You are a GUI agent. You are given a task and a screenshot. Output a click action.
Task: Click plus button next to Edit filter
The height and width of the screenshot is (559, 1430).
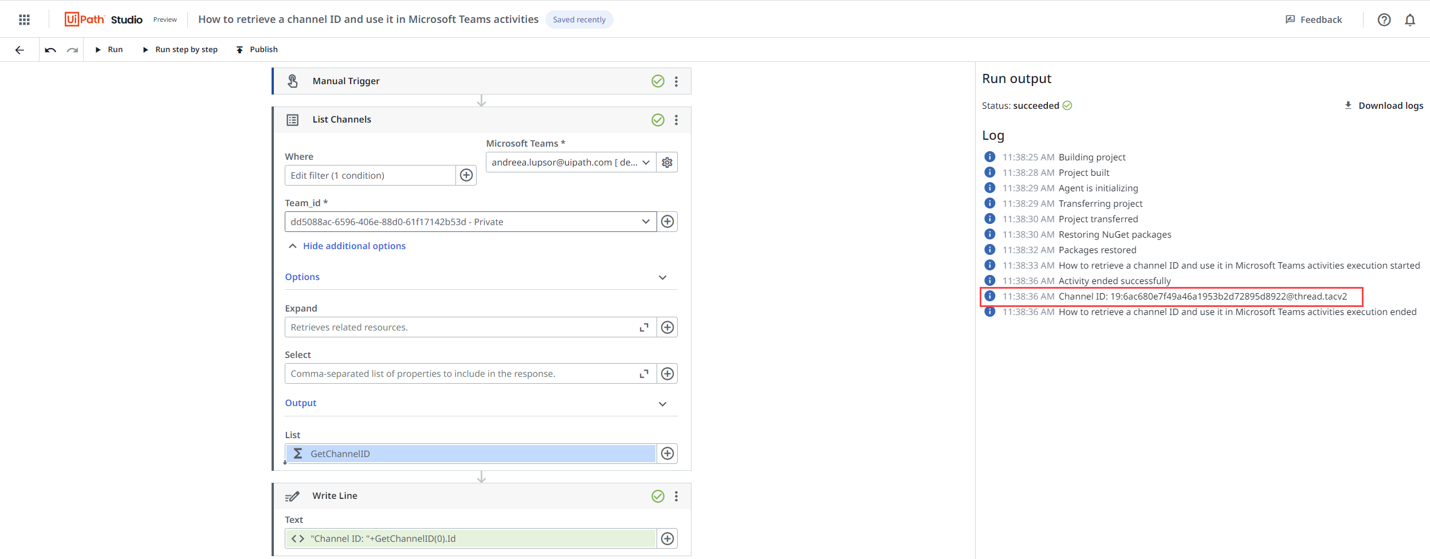466,175
